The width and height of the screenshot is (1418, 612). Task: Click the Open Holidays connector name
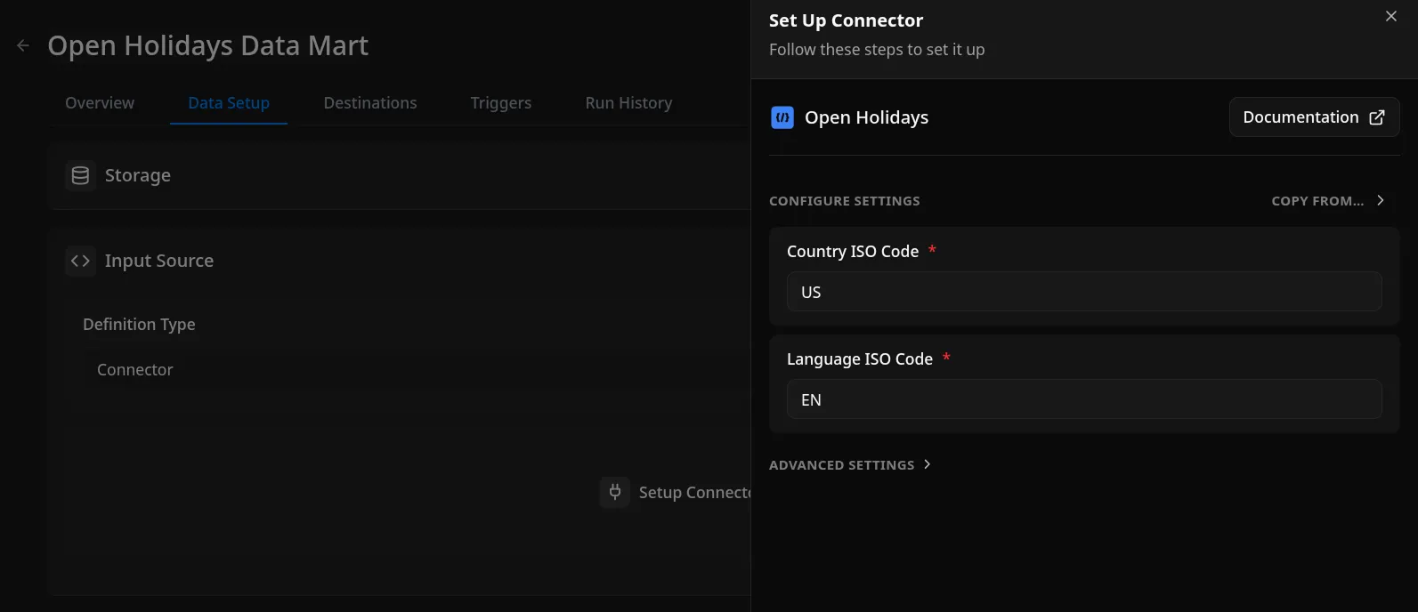click(866, 117)
